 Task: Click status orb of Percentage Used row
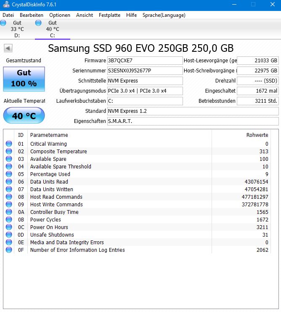[x=9, y=174]
